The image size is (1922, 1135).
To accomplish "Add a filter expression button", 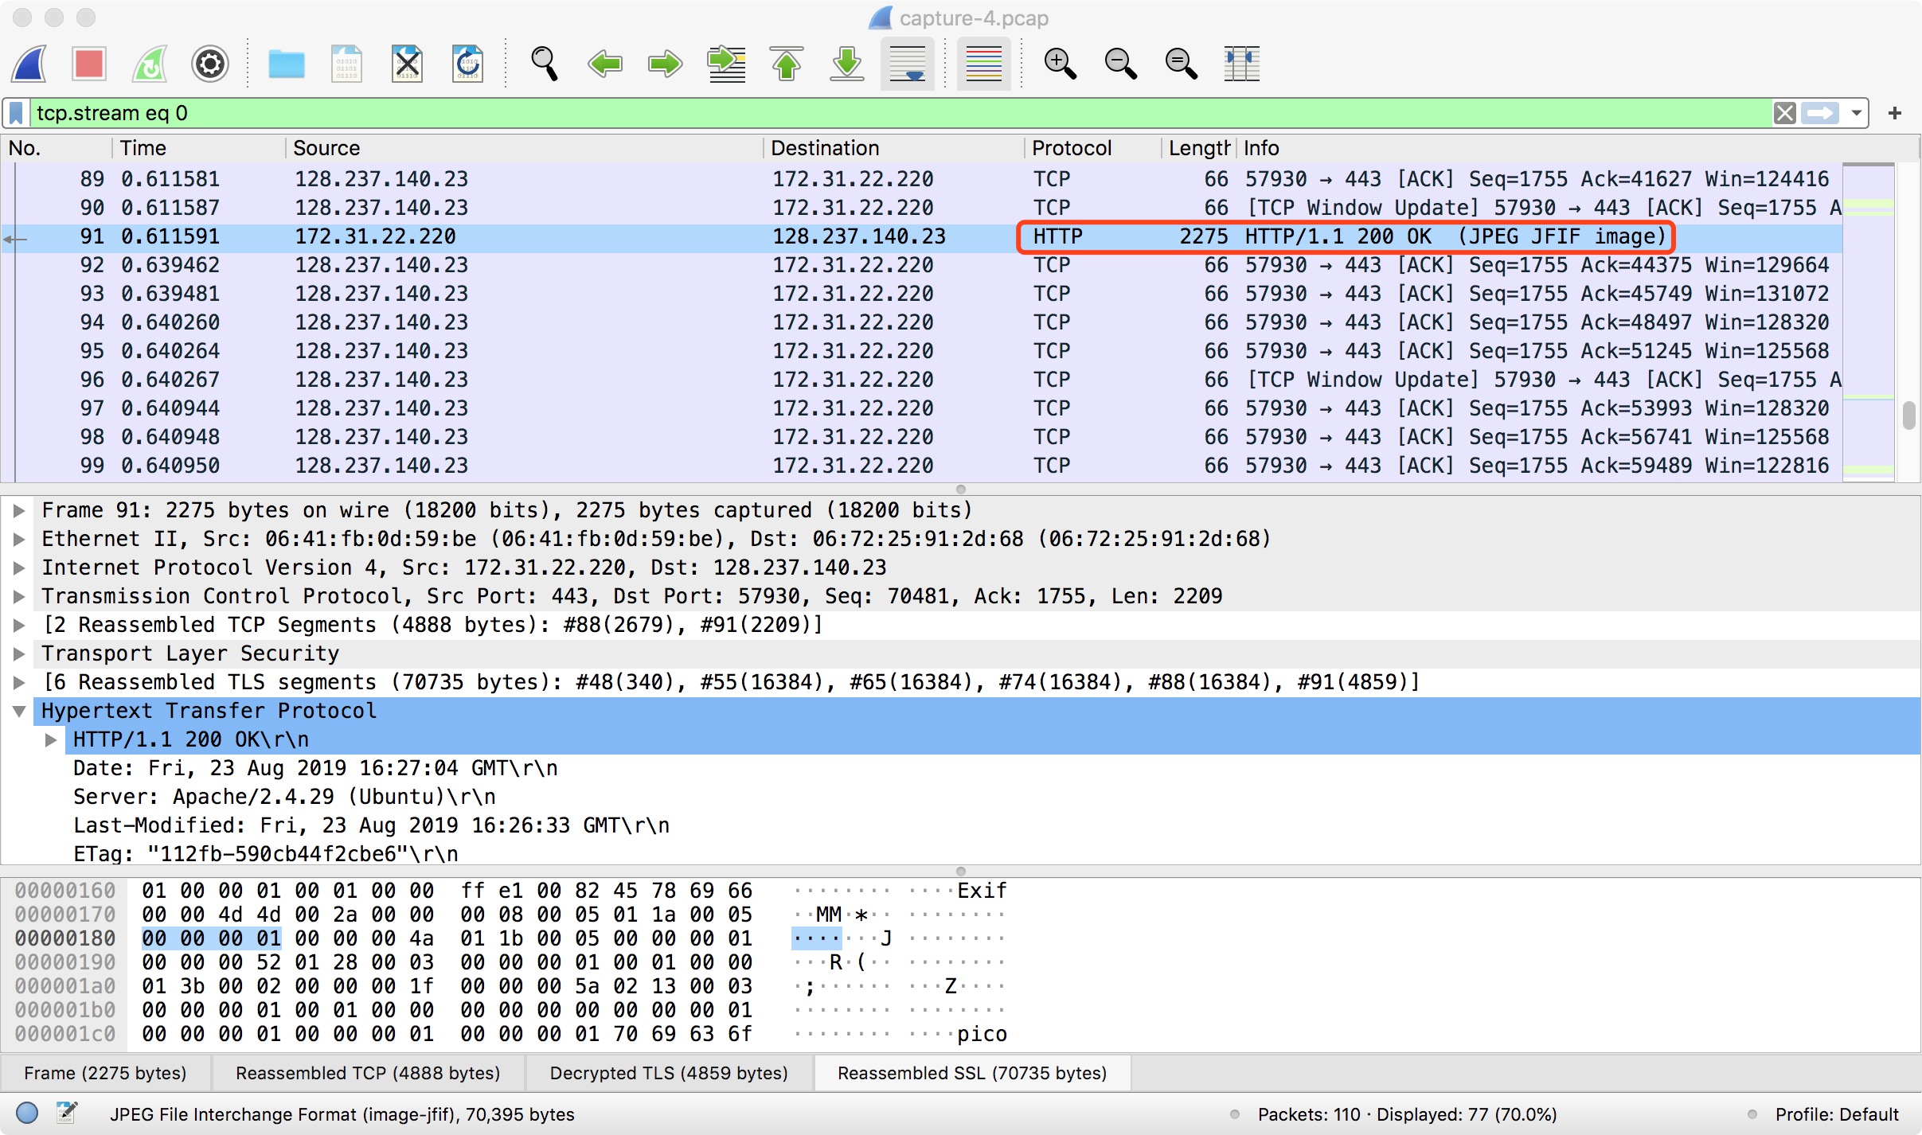I will pyautogui.click(x=1895, y=113).
